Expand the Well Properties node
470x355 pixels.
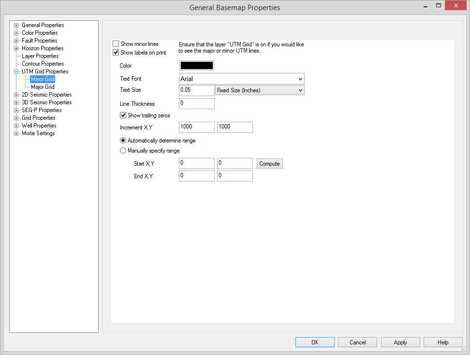(x=16, y=126)
